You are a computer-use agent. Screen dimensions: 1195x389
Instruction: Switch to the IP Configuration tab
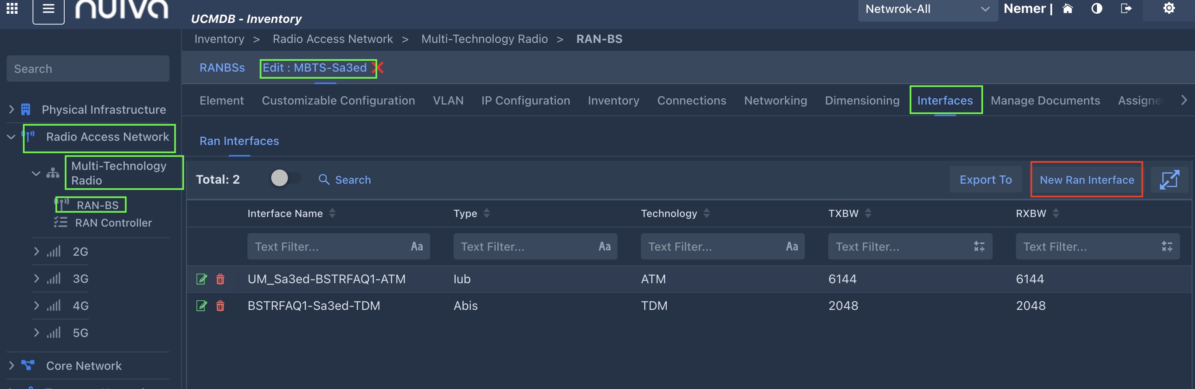pyautogui.click(x=525, y=100)
